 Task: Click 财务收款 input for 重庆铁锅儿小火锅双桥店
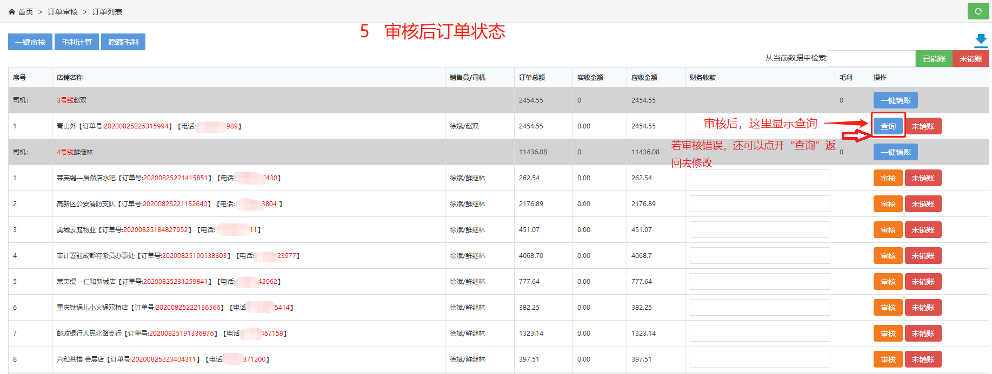[760, 308]
